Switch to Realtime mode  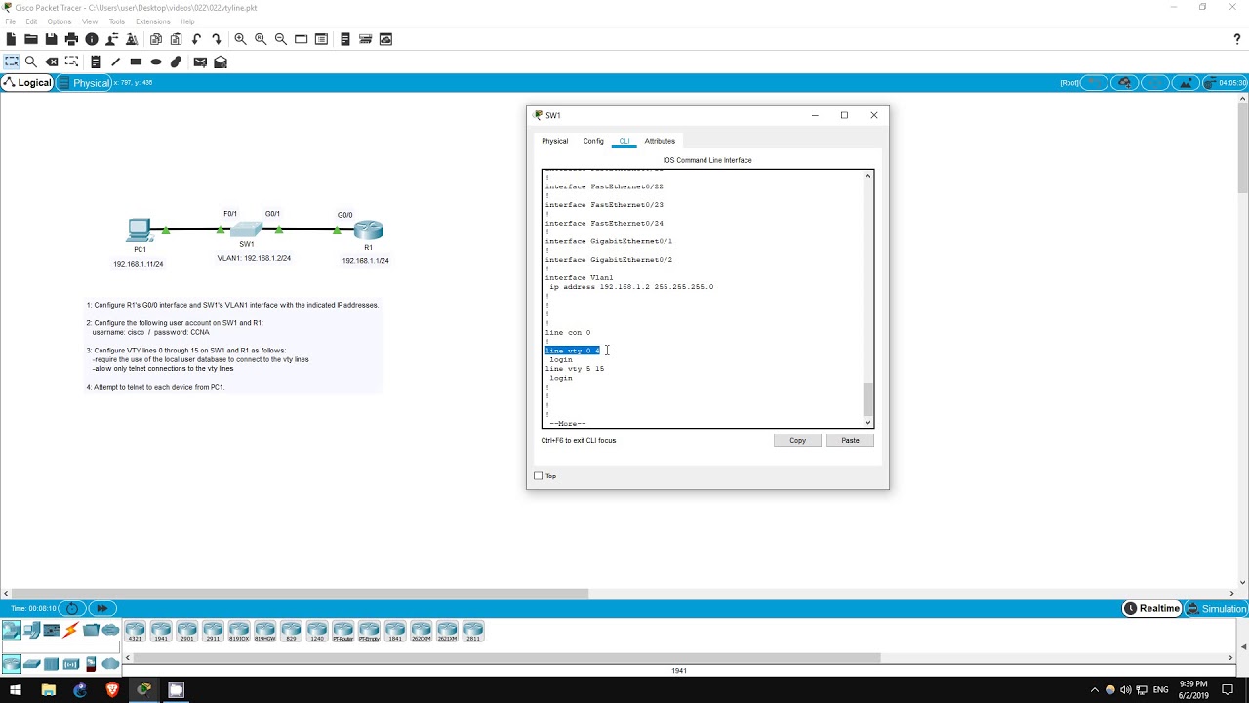(1152, 609)
